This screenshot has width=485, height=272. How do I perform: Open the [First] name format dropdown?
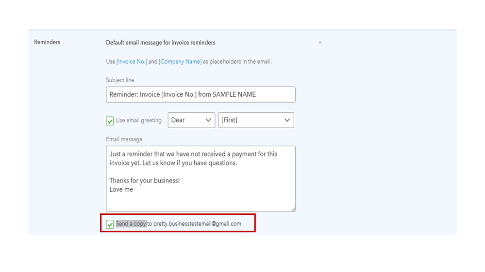click(256, 120)
